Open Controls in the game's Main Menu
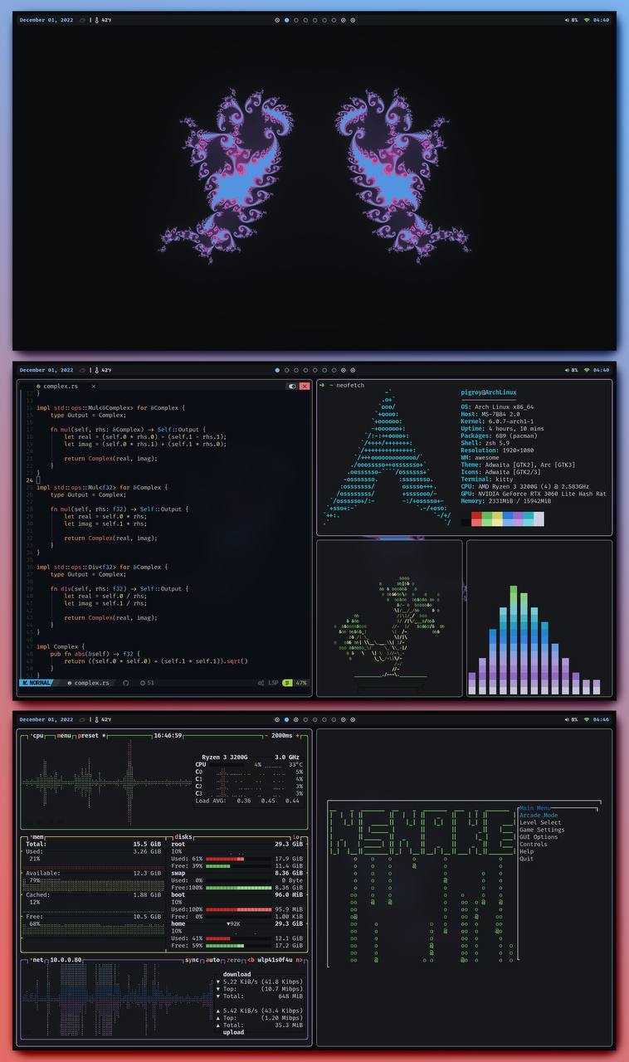This screenshot has height=1062, width=629. (x=533, y=844)
